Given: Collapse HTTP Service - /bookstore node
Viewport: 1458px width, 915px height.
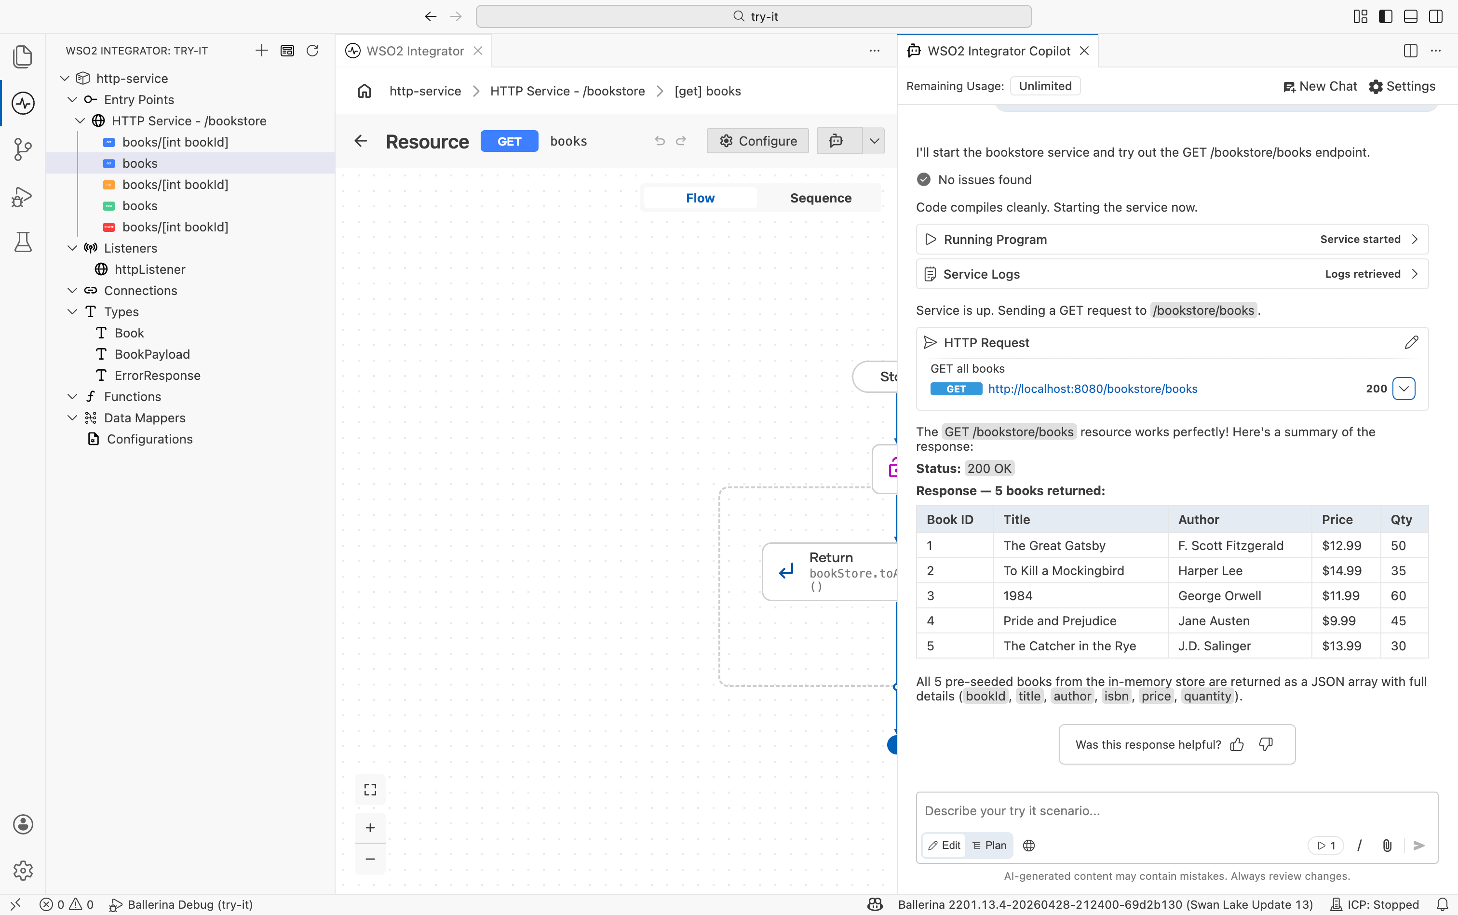Looking at the screenshot, I should click(80, 121).
